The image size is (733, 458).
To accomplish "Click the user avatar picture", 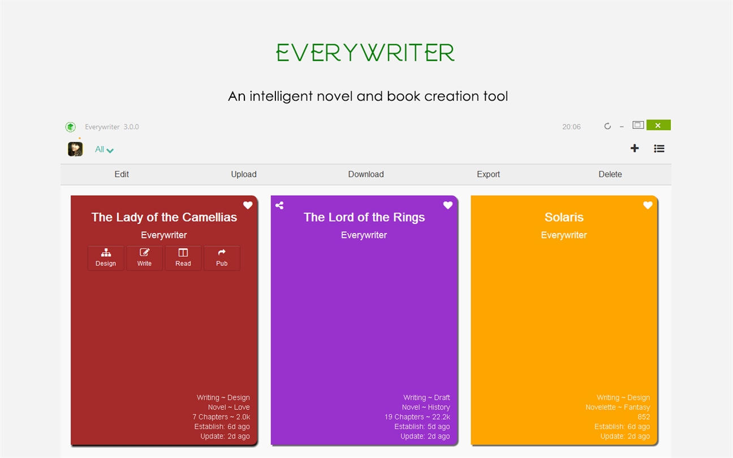I will pyautogui.click(x=75, y=149).
